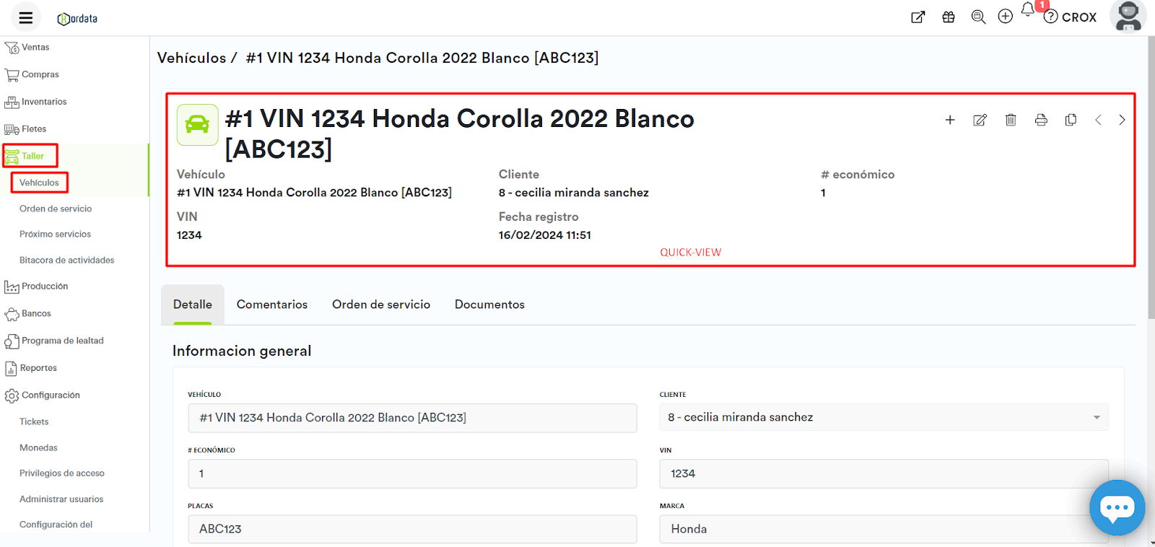Click the gift icon in header
The width and height of the screenshot is (1155, 547).
[949, 17]
